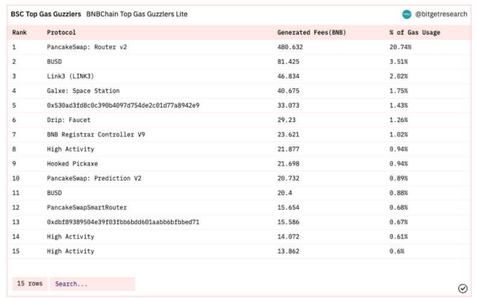Select address 0x530ad3fd8c0c390b4097d754de2c01d77a8942e9
The image size is (477, 298).
[123, 105]
